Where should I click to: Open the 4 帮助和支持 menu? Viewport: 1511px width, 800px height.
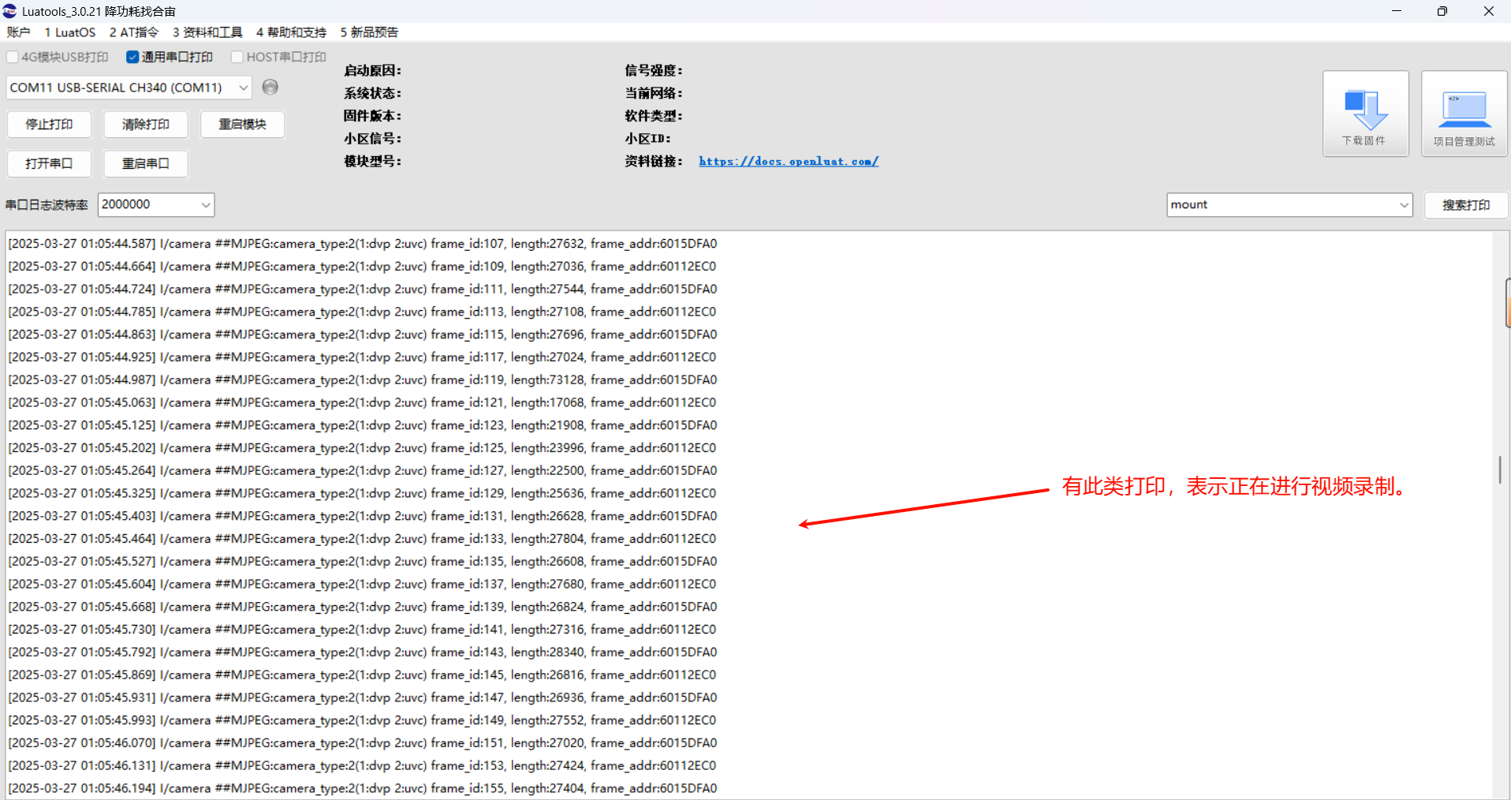coord(291,32)
